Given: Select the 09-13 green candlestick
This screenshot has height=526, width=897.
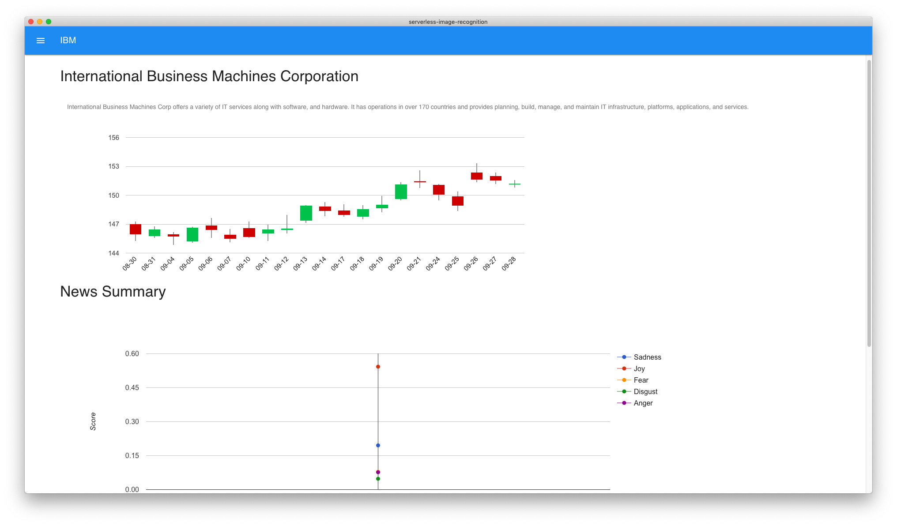Looking at the screenshot, I should [x=306, y=213].
